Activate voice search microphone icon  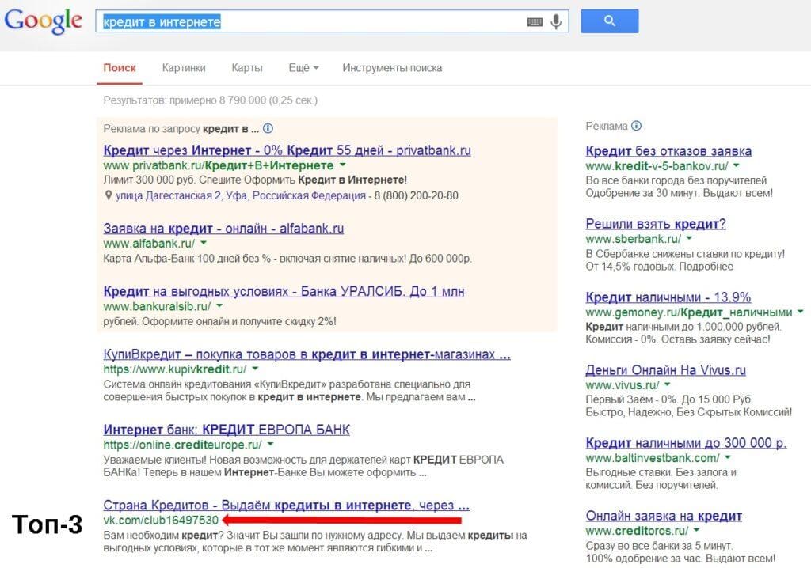[556, 21]
